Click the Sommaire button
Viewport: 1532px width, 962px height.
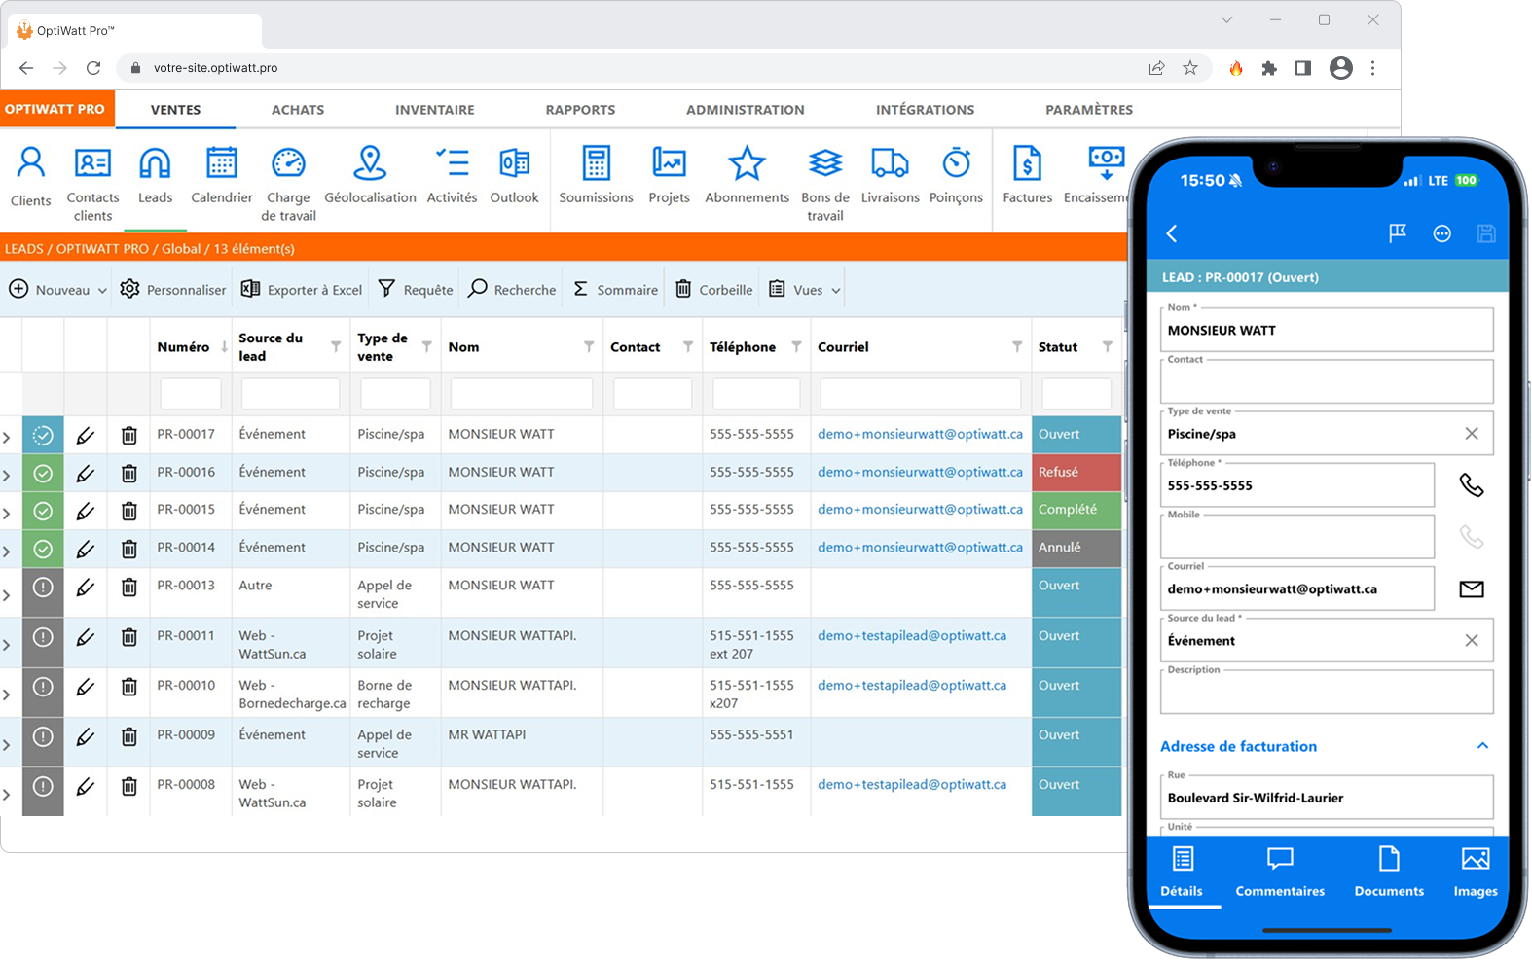click(x=615, y=290)
